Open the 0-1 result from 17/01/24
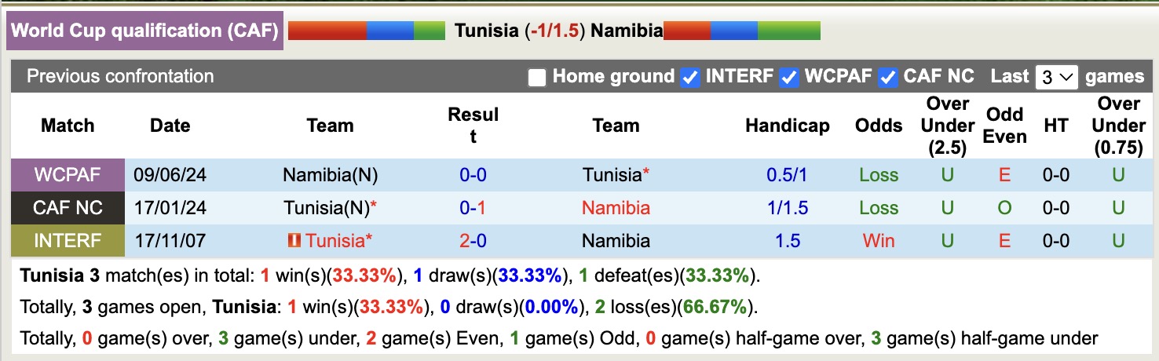 pyautogui.click(x=473, y=208)
